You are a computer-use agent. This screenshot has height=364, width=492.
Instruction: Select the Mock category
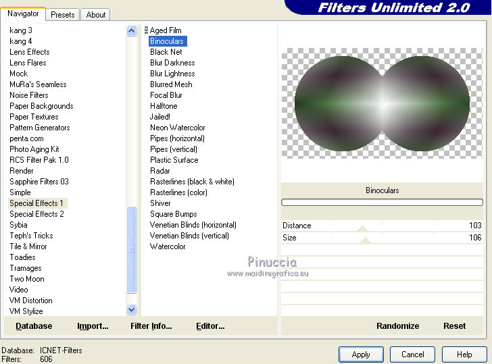18,74
